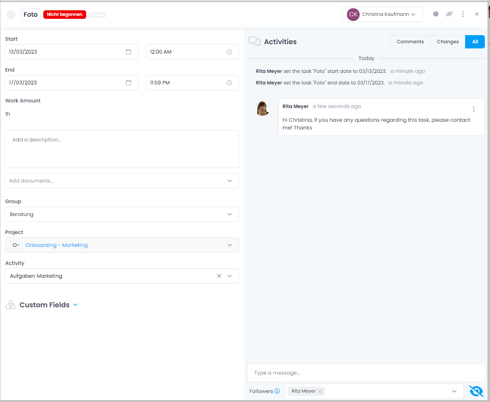Click the Foto task title
This screenshot has width=490, height=402.
pyautogui.click(x=30, y=15)
